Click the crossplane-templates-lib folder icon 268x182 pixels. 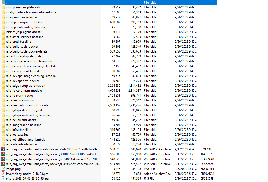pos(3,7)
